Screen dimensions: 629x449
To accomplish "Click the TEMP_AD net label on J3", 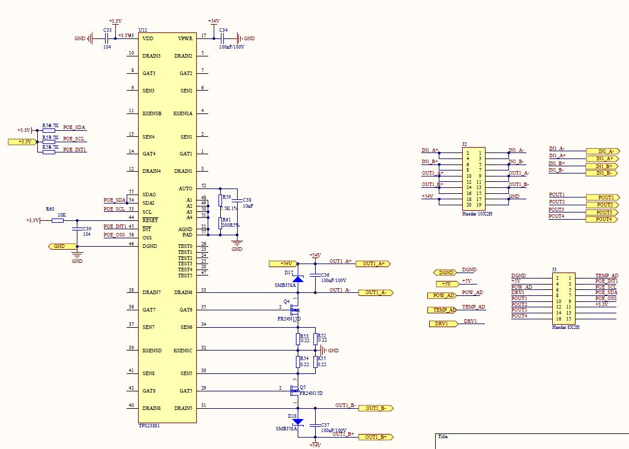I will (x=607, y=276).
